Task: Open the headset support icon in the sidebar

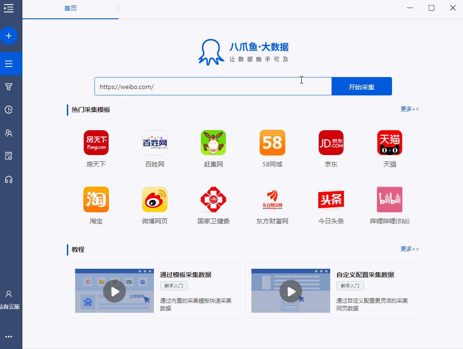Action: [9, 179]
